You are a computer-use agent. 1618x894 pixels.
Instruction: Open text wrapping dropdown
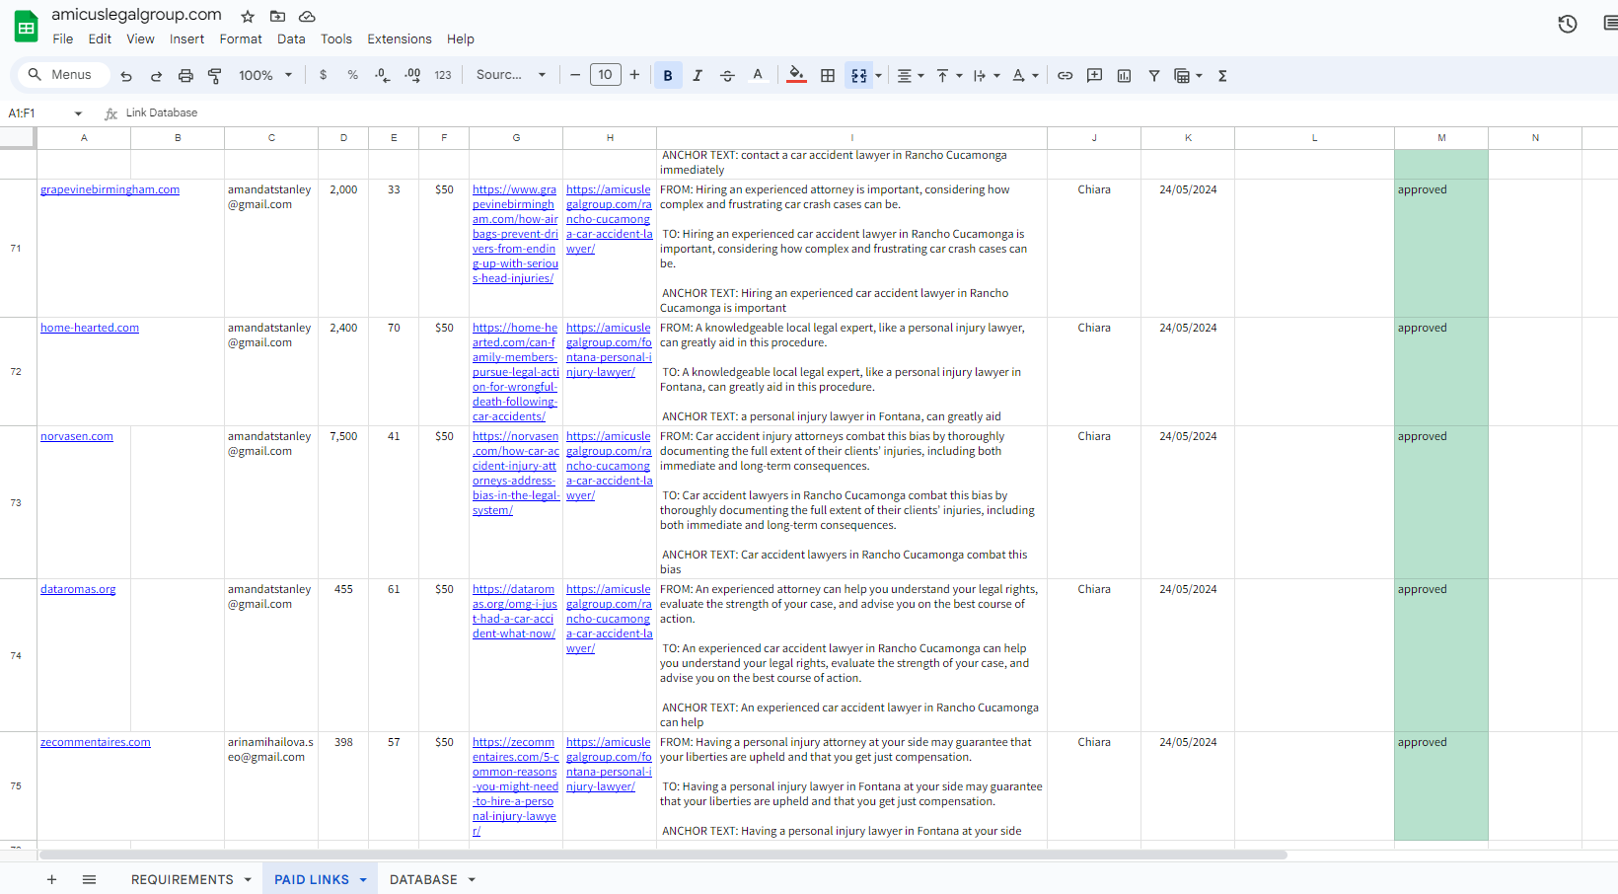(987, 76)
